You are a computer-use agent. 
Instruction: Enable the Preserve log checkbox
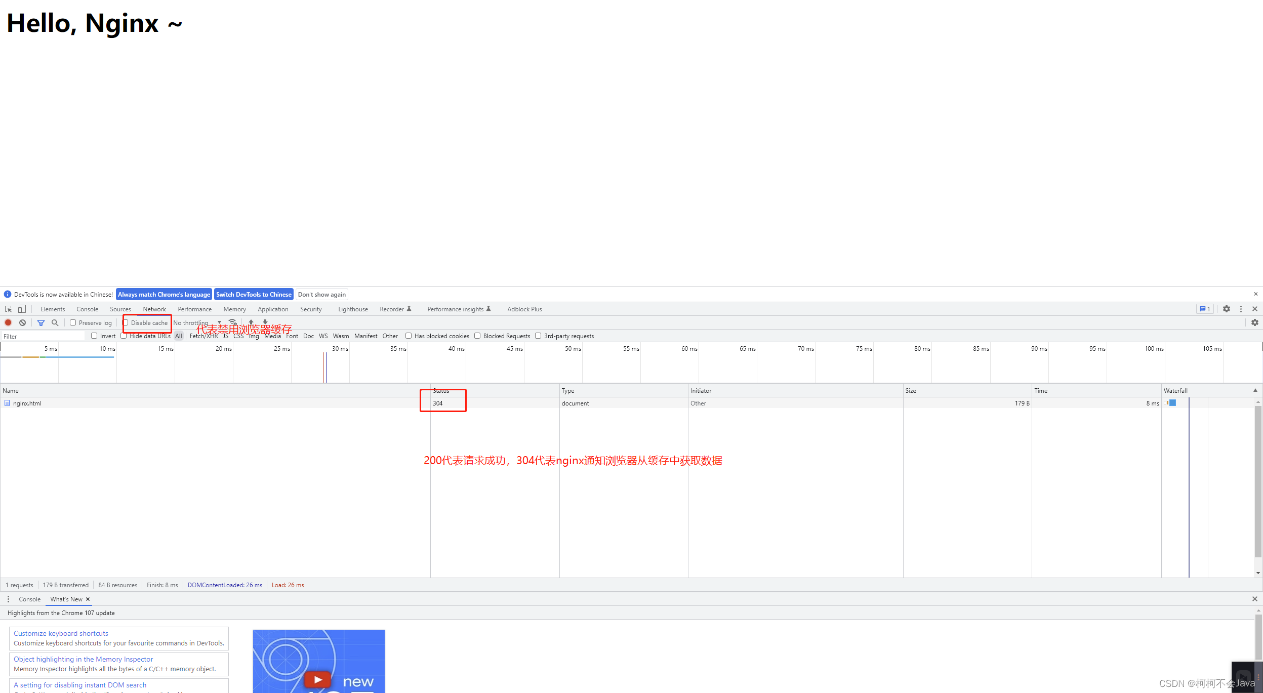coord(73,322)
